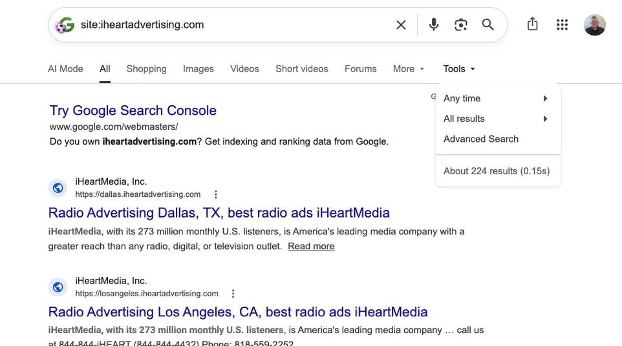This screenshot has height=346, width=622.
Task: Click globe favicon for Los Angeles result
Action: [58, 287]
